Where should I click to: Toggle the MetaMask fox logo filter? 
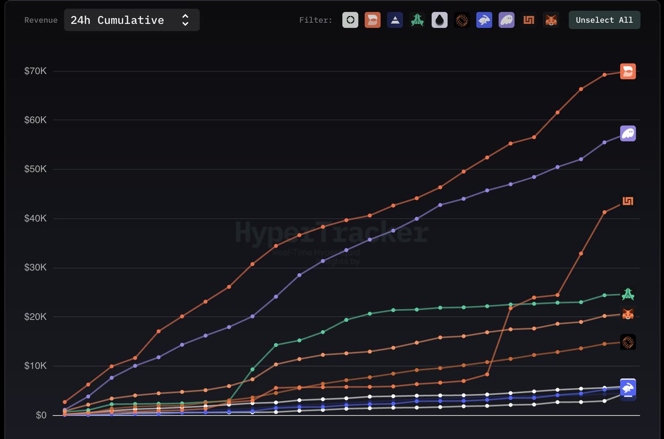[551, 20]
